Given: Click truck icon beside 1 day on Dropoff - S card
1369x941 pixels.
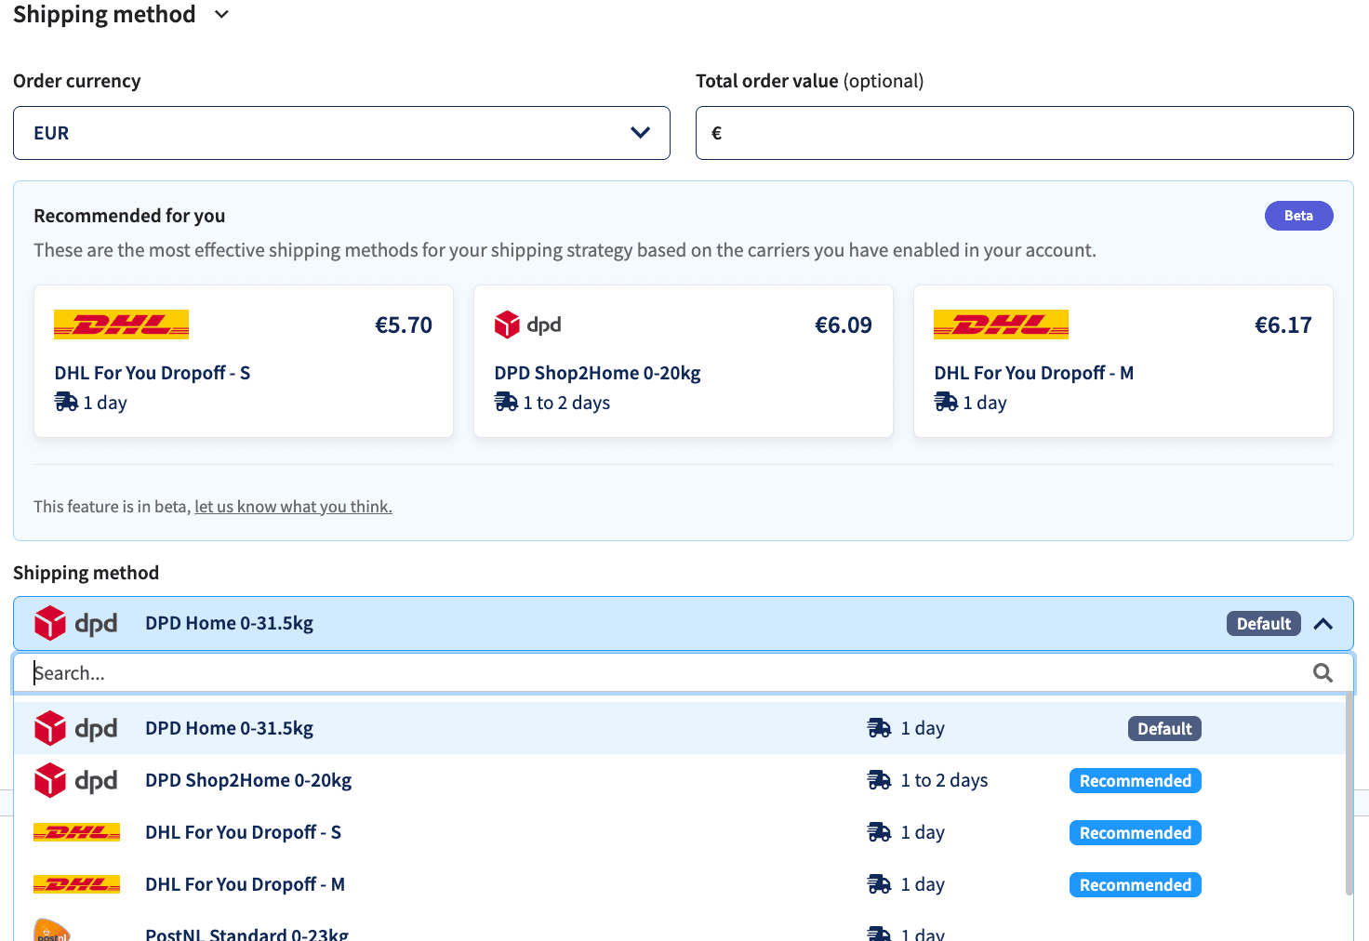Looking at the screenshot, I should tap(66, 402).
